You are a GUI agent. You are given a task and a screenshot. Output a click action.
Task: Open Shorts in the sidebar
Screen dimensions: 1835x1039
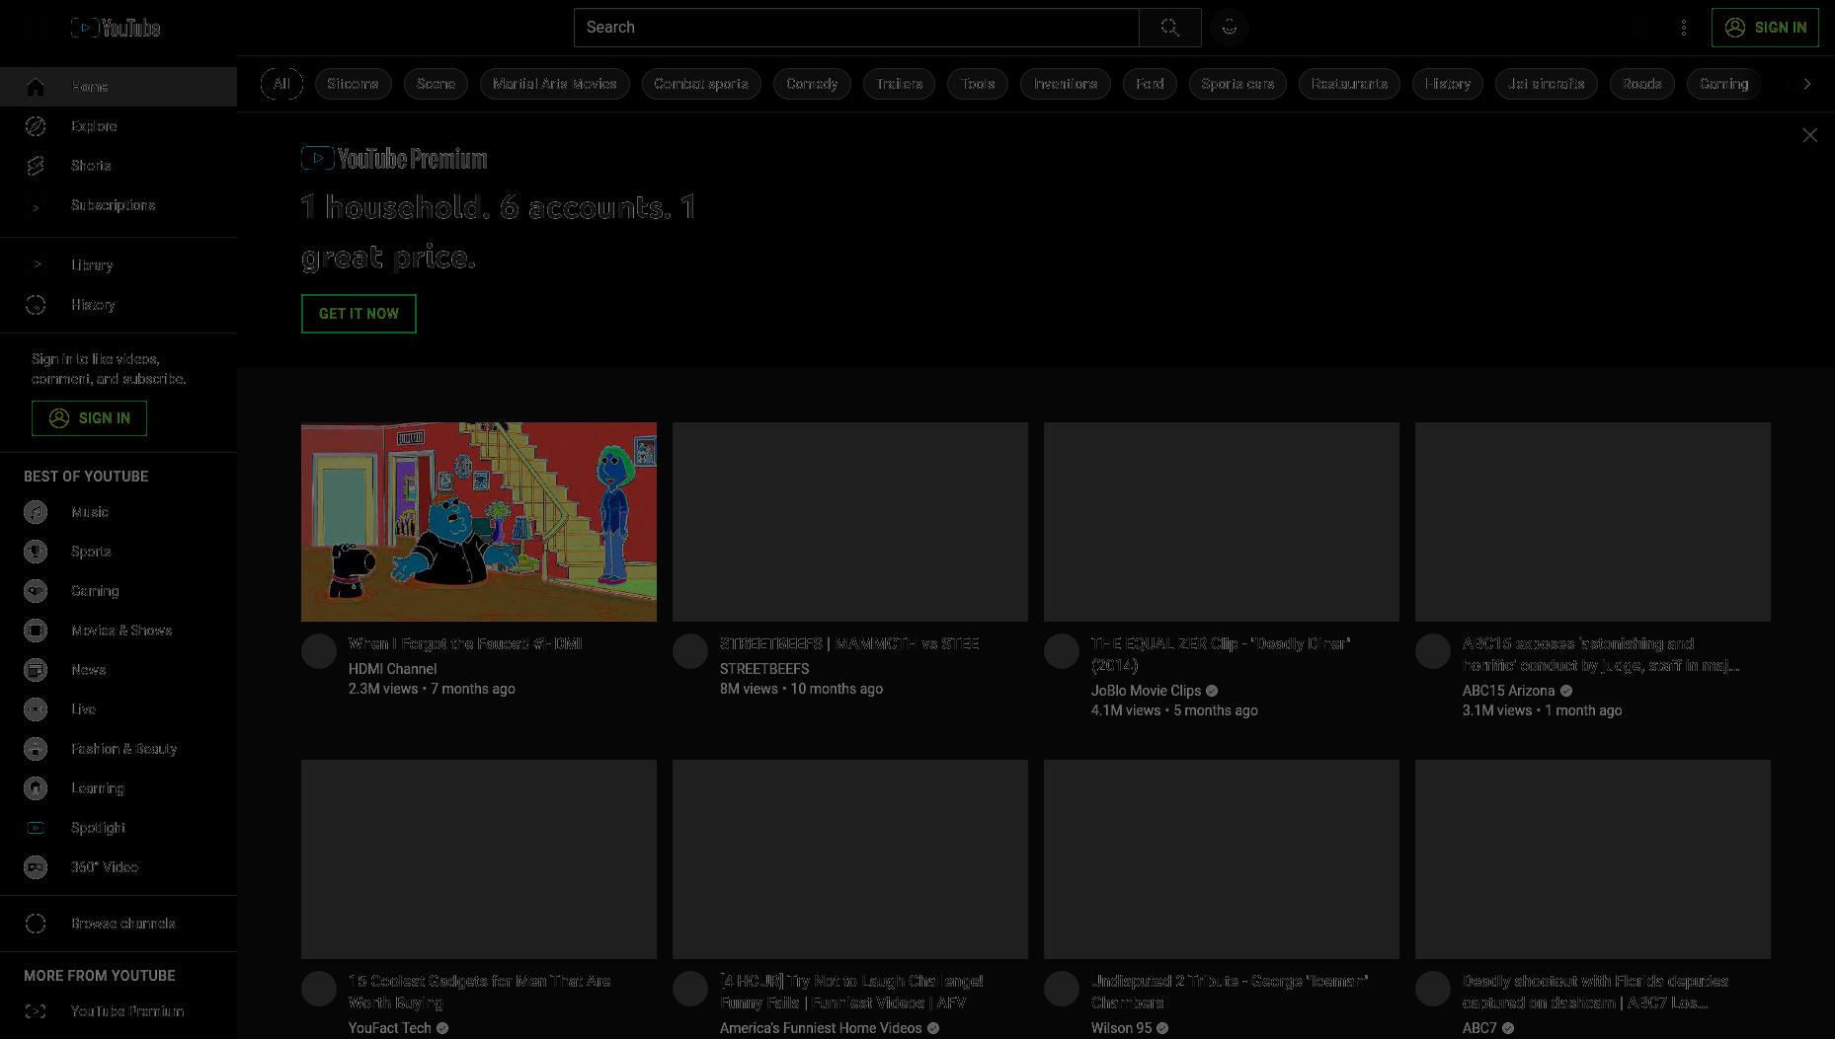click(x=119, y=166)
